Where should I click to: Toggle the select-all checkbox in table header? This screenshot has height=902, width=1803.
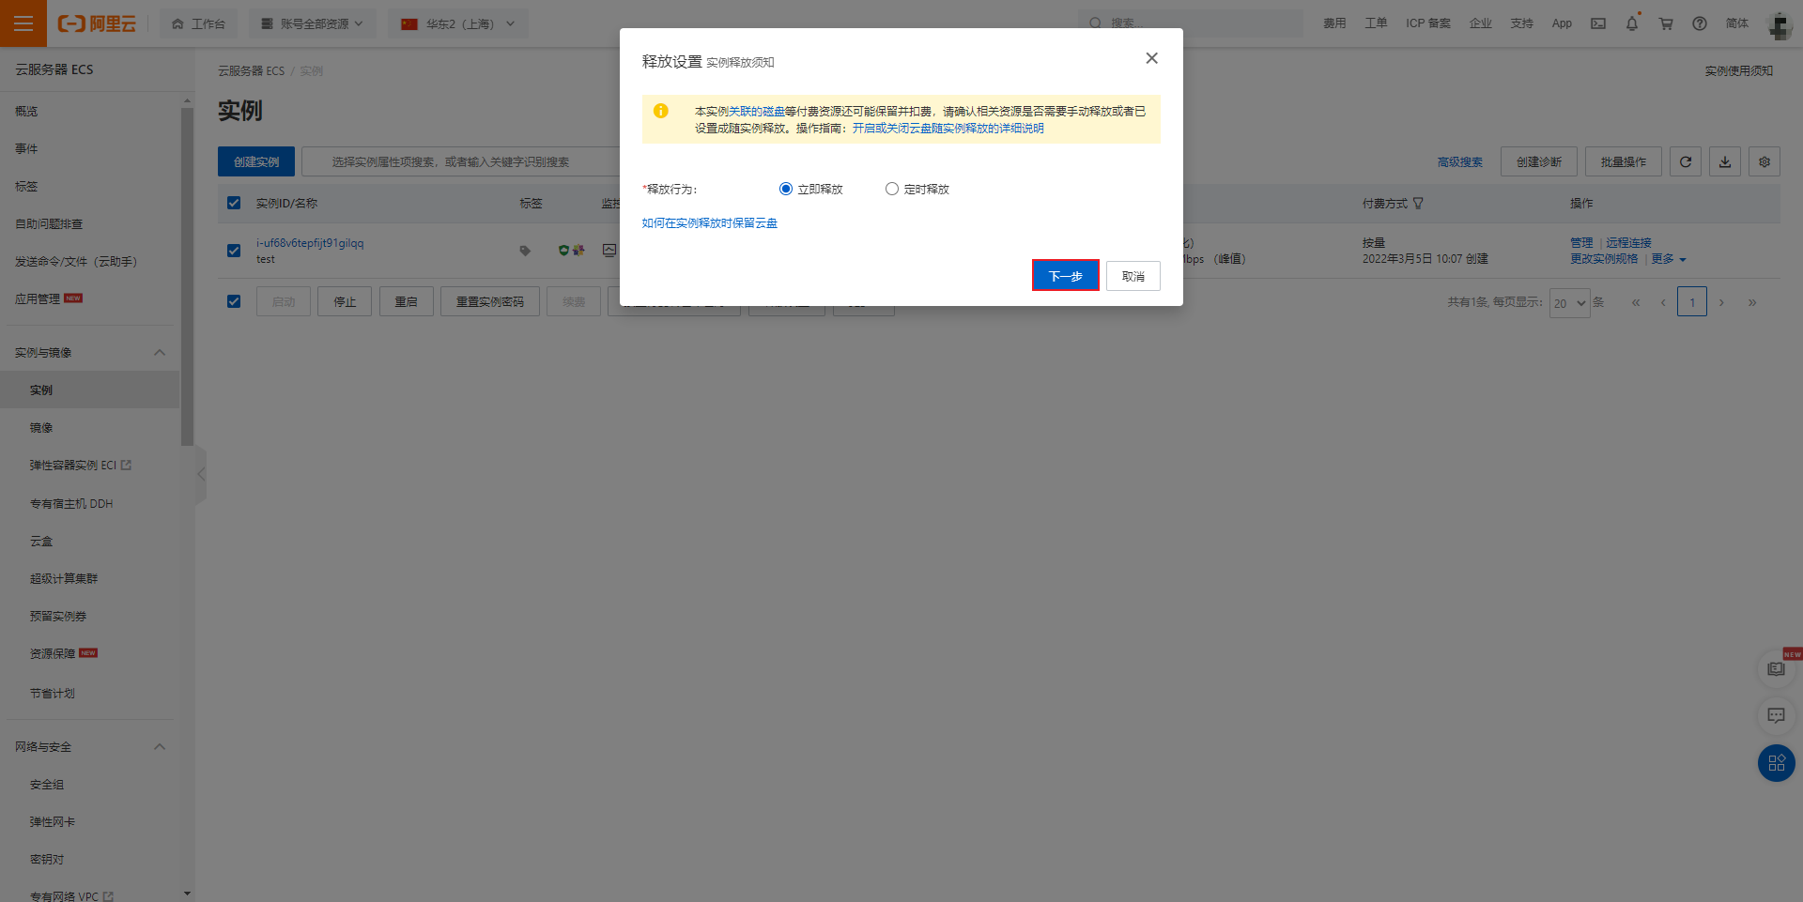(x=234, y=203)
